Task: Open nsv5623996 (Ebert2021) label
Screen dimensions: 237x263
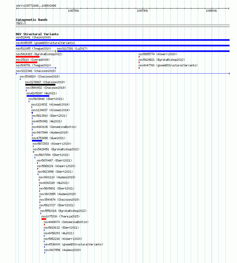Action: (x=55, y=172)
